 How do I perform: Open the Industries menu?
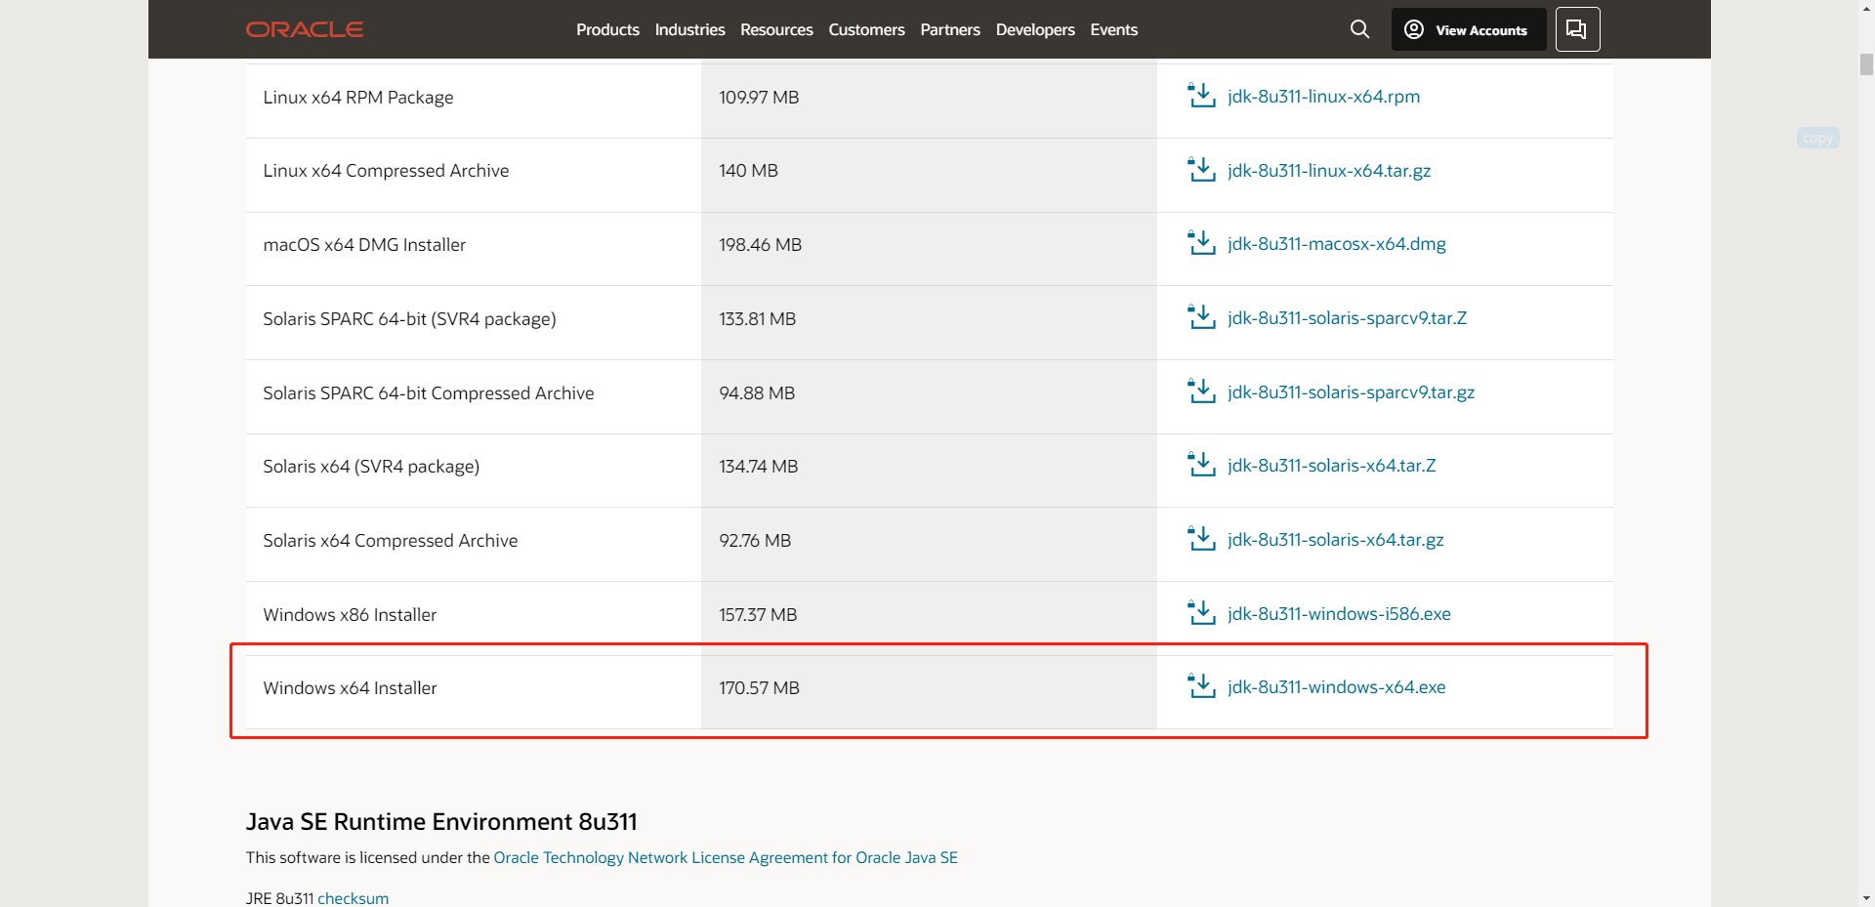[x=689, y=29]
